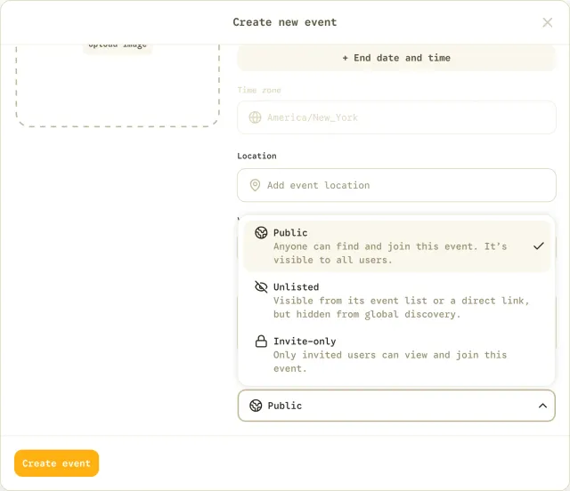
Task: Click the checkmark beside Public option
Action: (x=539, y=246)
